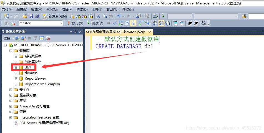
Task: Open 查询(Q) menu
Action: pyautogui.click(x=52, y=9)
